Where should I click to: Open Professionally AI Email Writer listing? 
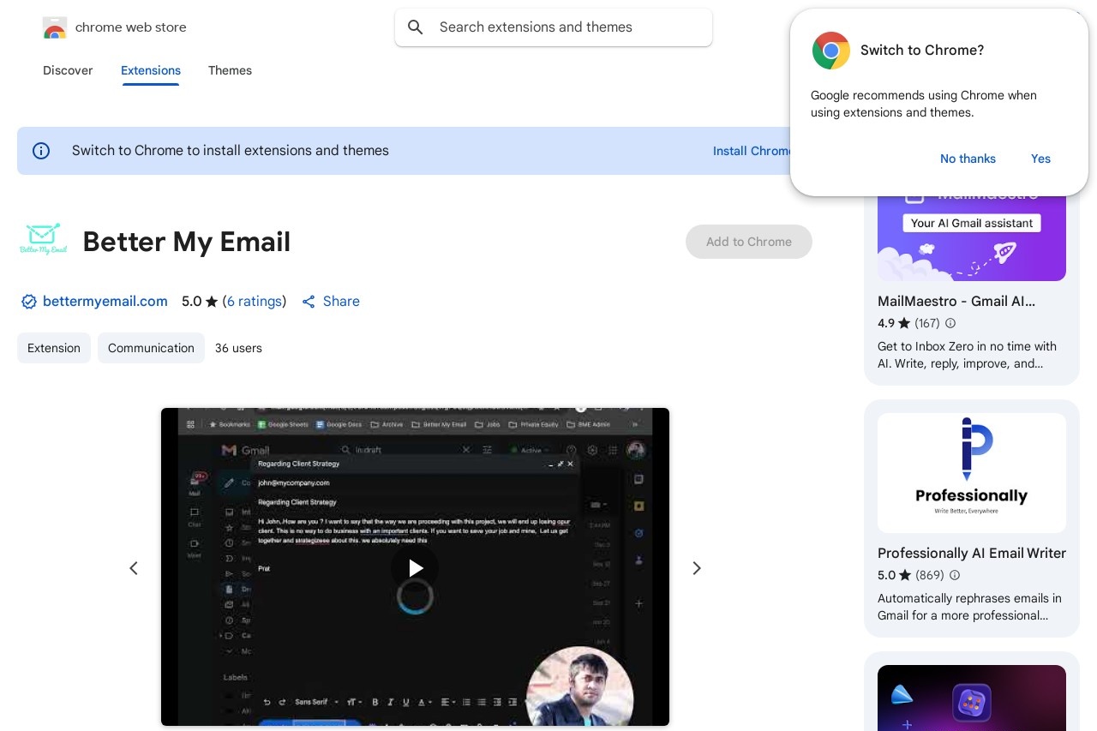point(972,554)
